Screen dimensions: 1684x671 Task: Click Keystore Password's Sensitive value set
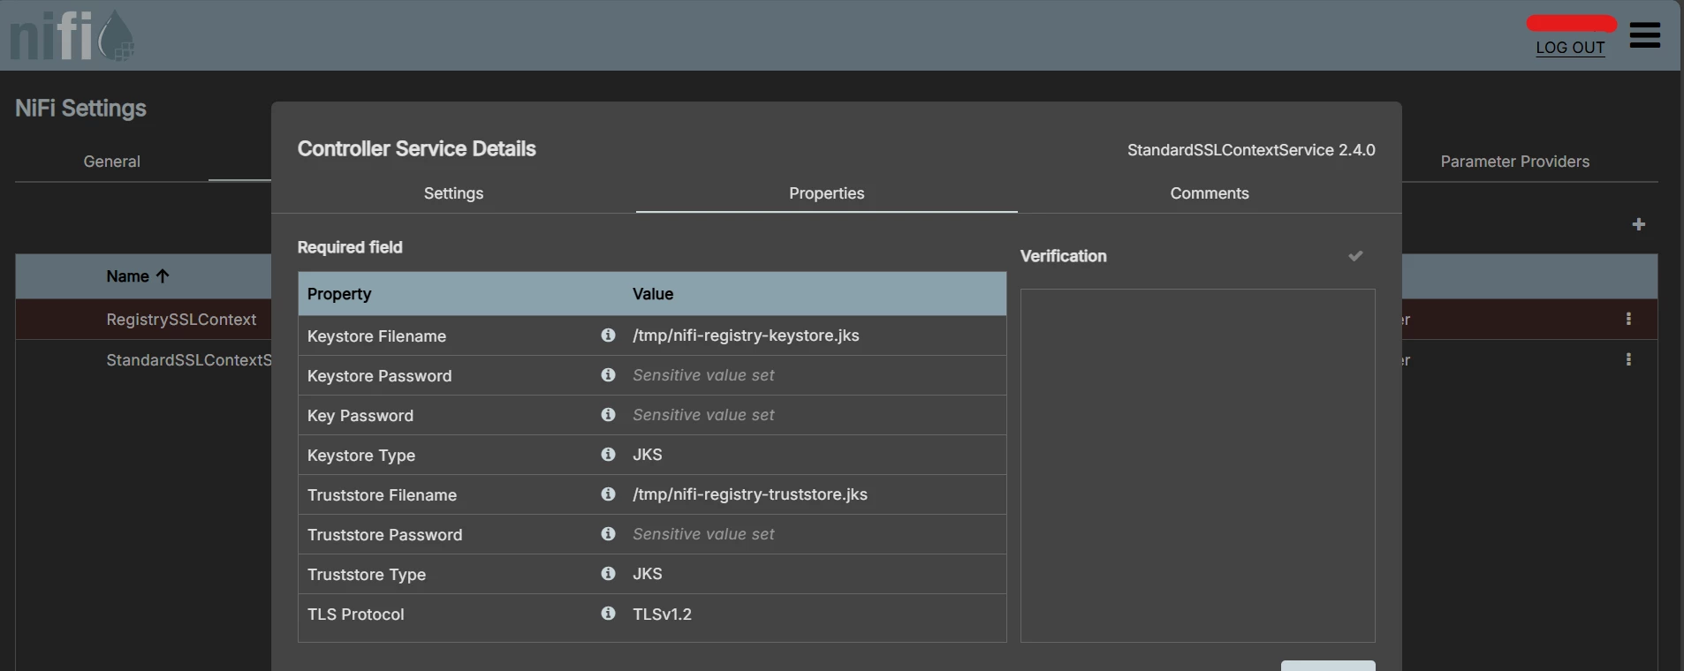tap(703, 375)
